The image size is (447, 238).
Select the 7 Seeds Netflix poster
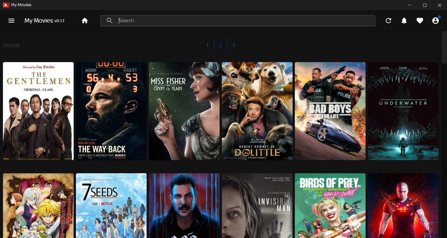pos(111,205)
